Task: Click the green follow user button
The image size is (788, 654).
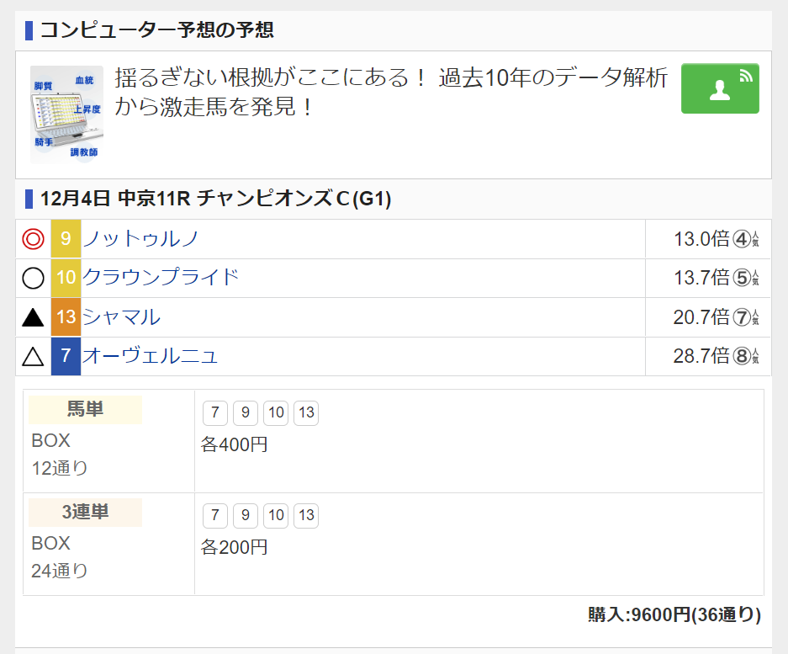Action: coord(720,88)
